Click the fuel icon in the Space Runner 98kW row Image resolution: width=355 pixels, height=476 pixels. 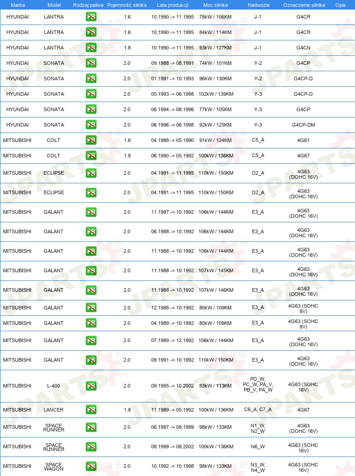point(91,427)
